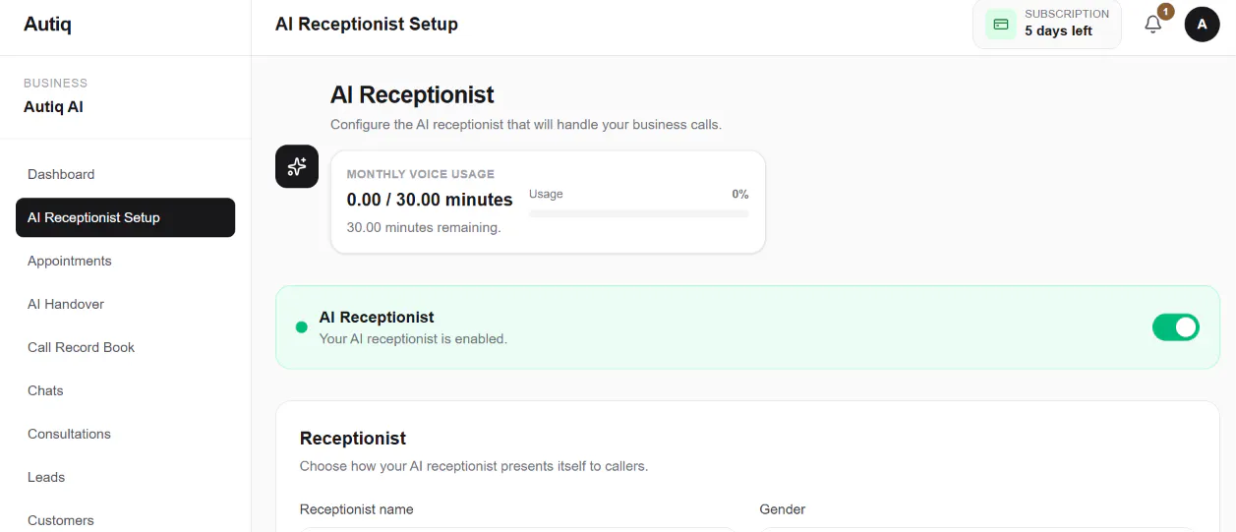Open Consultations in sidebar
This screenshot has height=532, width=1236.
[x=125, y=434]
